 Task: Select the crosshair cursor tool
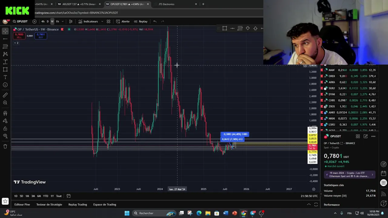point(5,31)
